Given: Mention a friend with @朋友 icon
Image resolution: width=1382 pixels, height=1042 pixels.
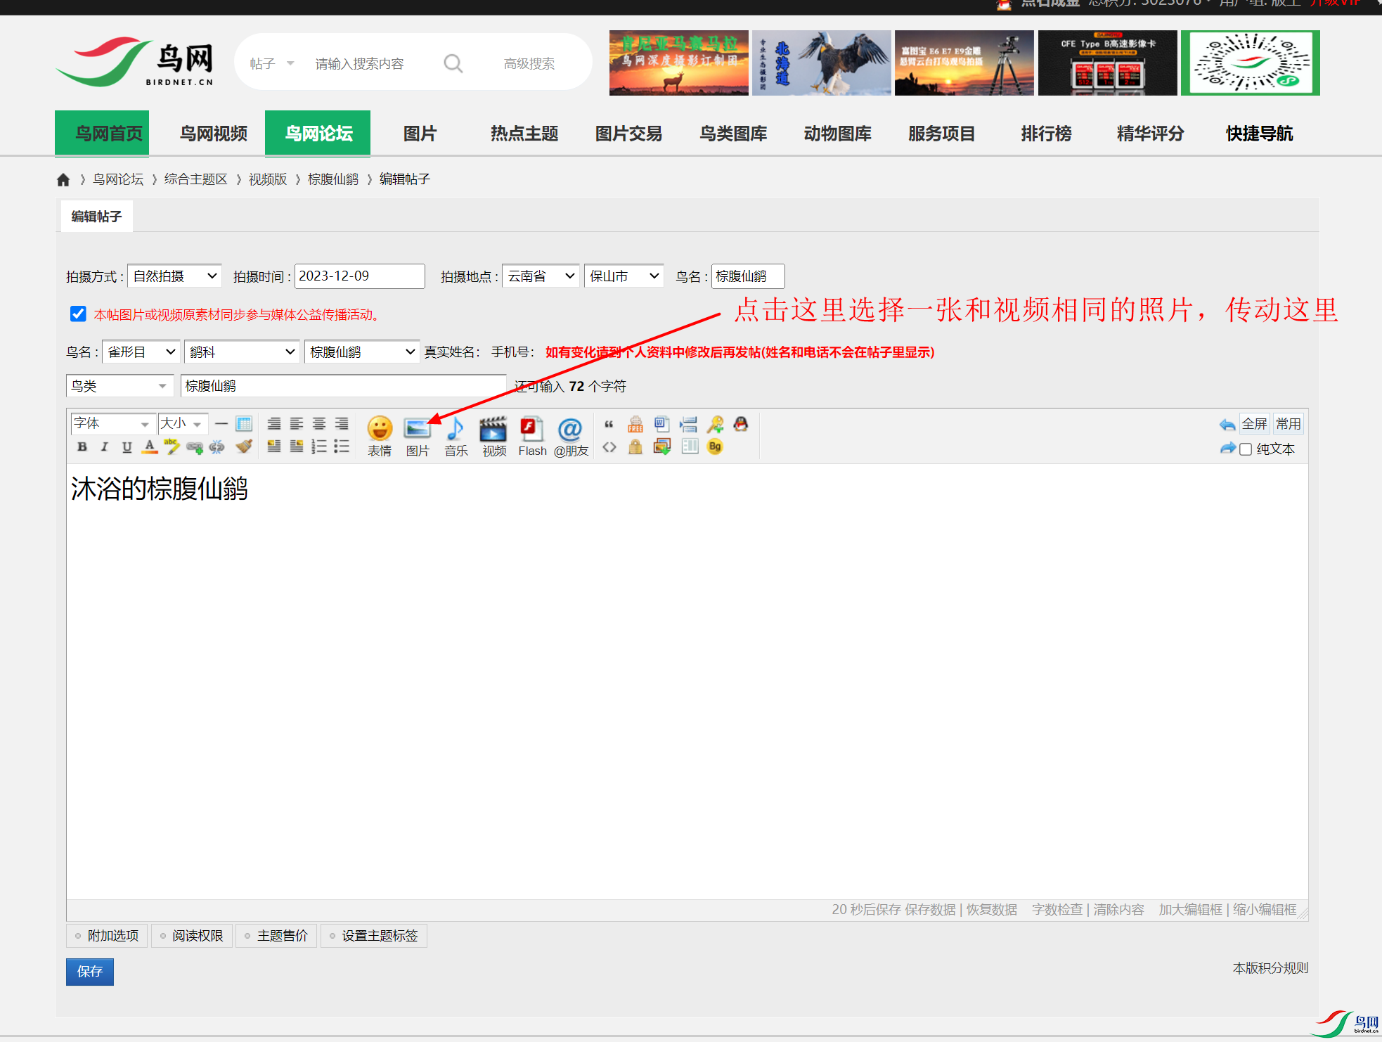Looking at the screenshot, I should pos(570,428).
